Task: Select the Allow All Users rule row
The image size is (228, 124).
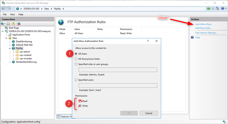Action: 100,33
